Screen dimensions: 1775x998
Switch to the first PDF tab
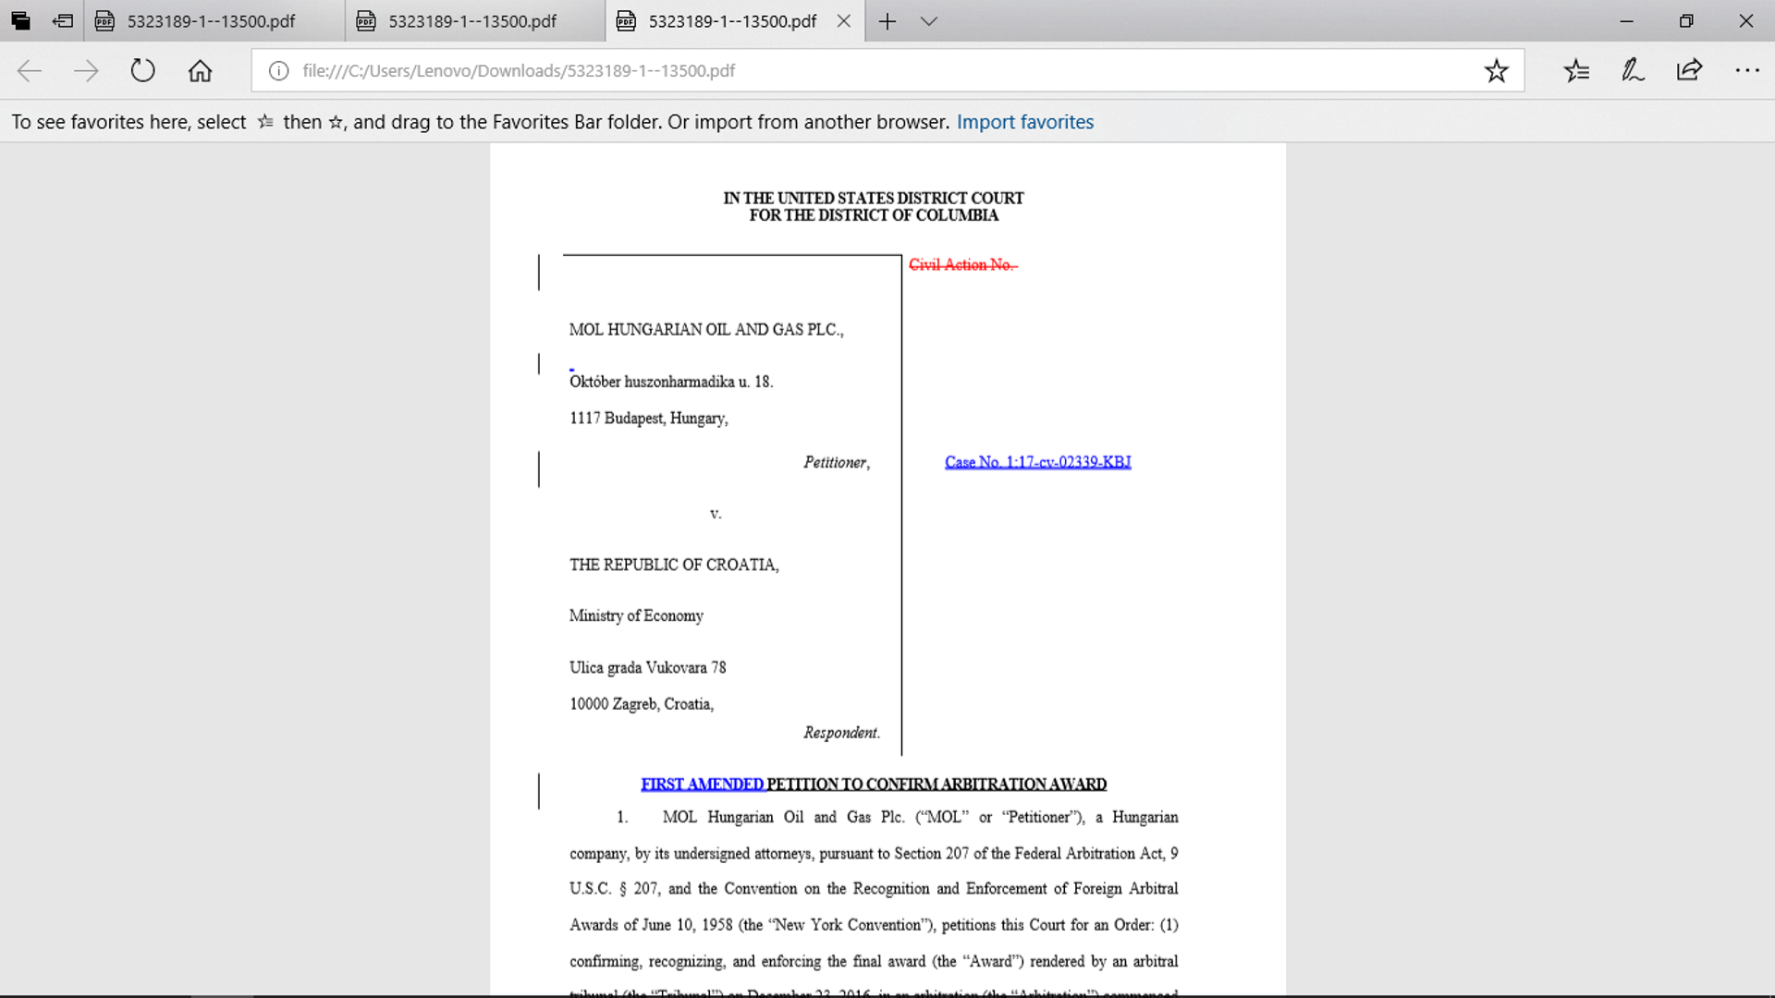(212, 21)
